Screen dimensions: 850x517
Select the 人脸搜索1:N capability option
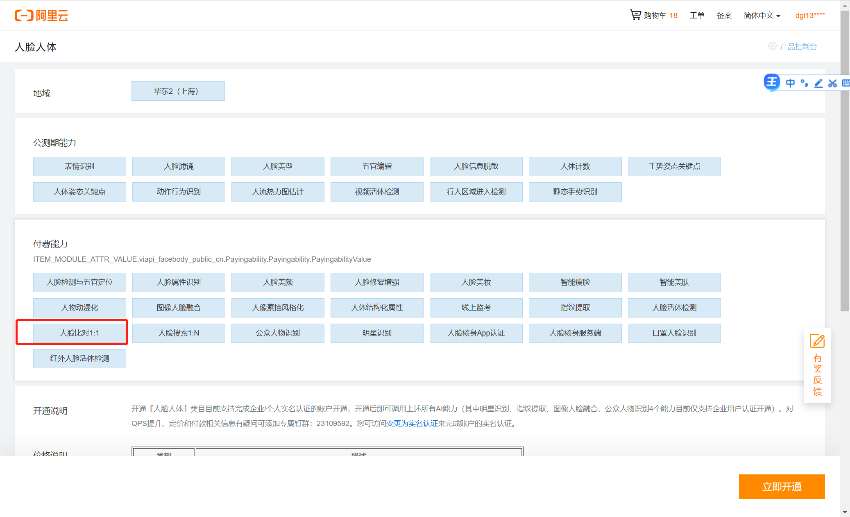click(179, 333)
